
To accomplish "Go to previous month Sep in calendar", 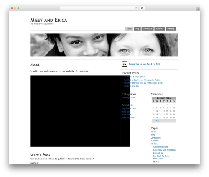I will 157,121.
